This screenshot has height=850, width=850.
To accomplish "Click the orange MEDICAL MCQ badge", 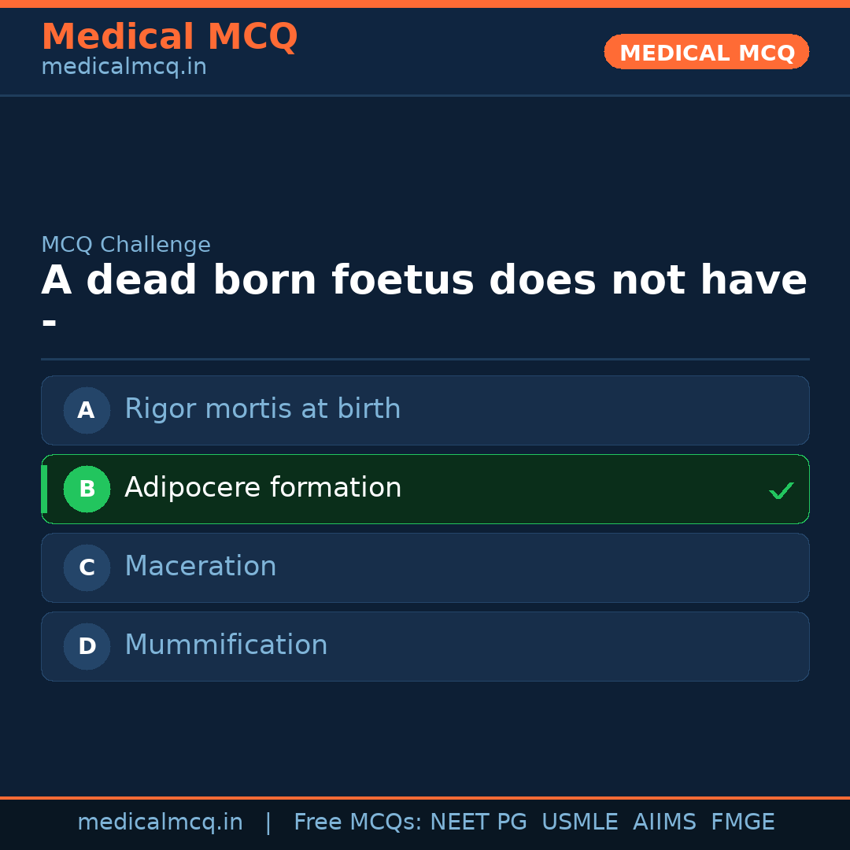I will tap(706, 52).
